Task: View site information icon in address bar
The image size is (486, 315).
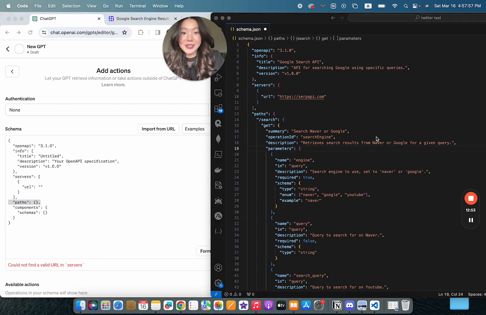Action: [44, 32]
